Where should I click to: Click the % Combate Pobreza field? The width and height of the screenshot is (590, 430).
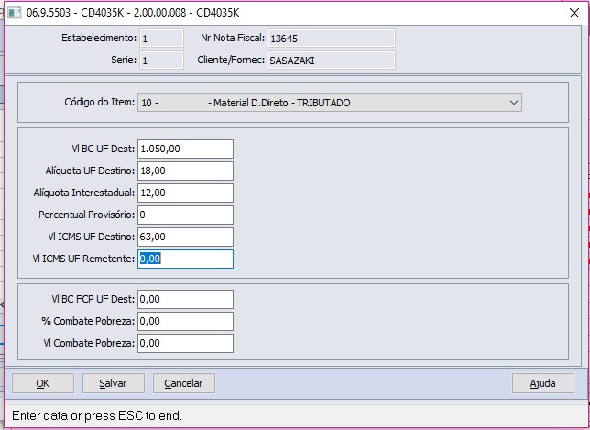coord(185,322)
